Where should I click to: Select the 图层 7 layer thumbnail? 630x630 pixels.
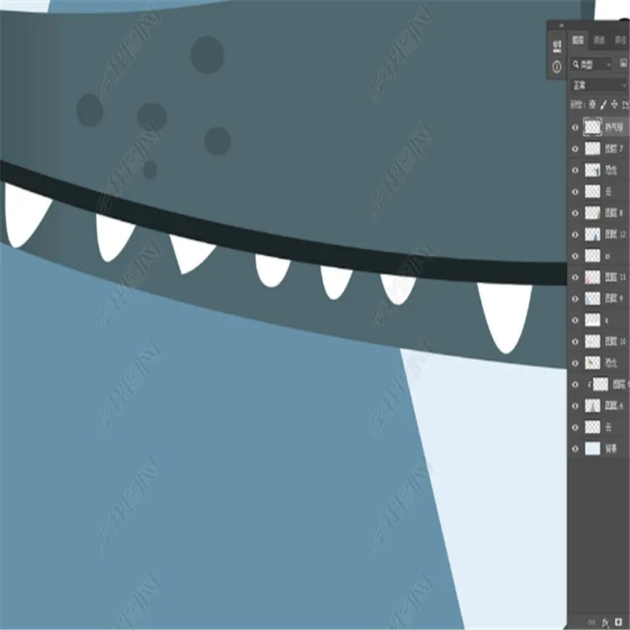pyautogui.click(x=592, y=149)
